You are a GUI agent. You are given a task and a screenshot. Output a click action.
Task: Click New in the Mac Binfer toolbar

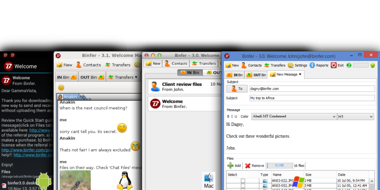pos(153,64)
